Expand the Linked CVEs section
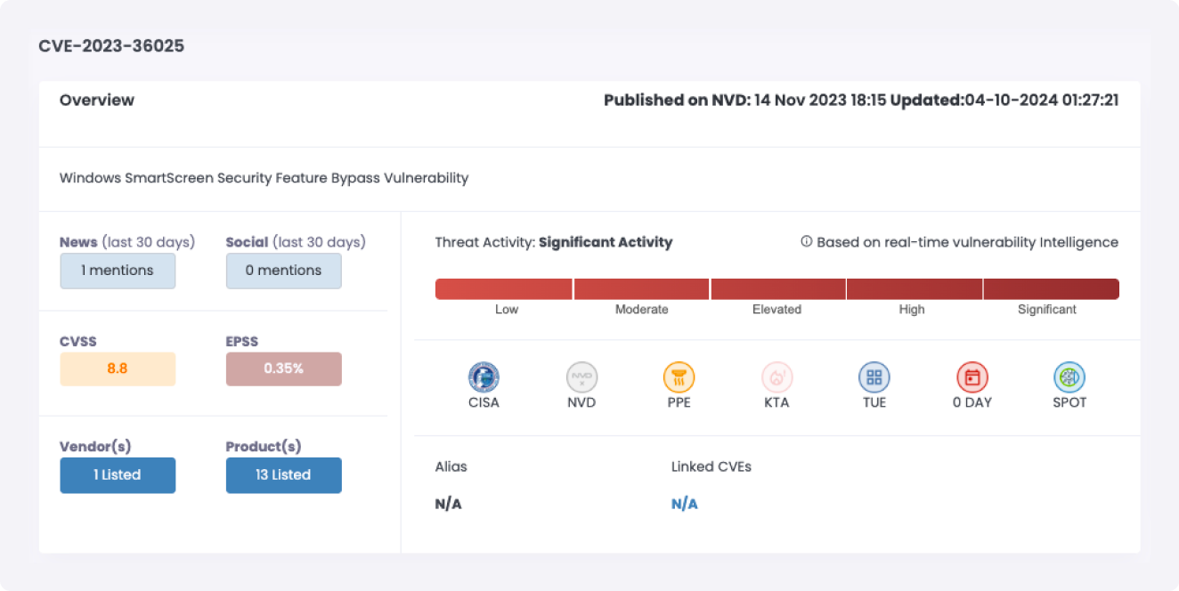This screenshot has width=1179, height=591. [x=711, y=466]
